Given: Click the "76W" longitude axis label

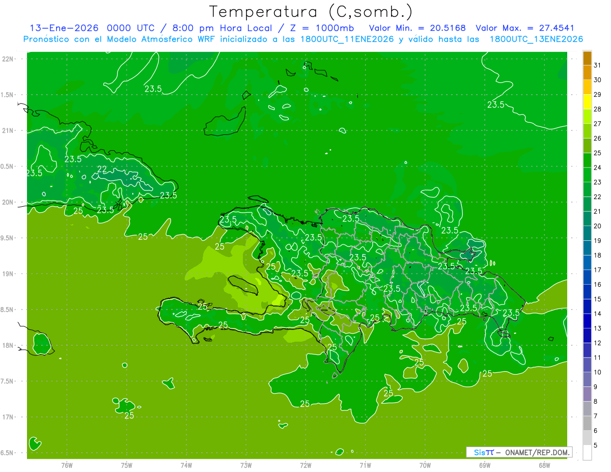Looking at the screenshot, I should tap(67, 465).
